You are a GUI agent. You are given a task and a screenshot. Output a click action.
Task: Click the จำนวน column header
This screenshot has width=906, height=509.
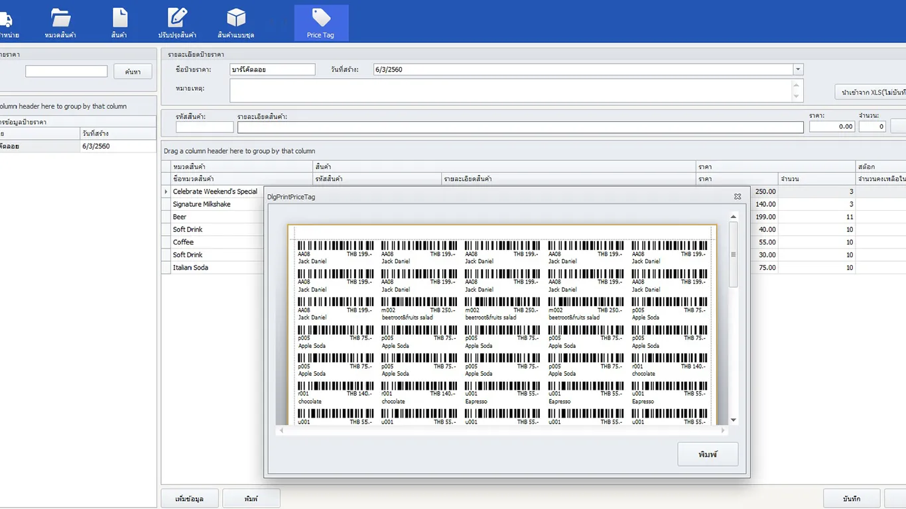[816, 179]
